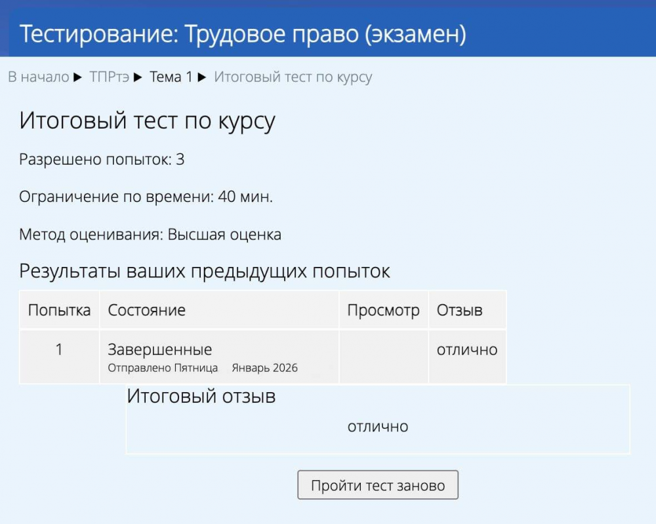Click the "Пройти тест заново" button
Image resolution: width=656 pixels, height=524 pixels.
click(x=377, y=485)
